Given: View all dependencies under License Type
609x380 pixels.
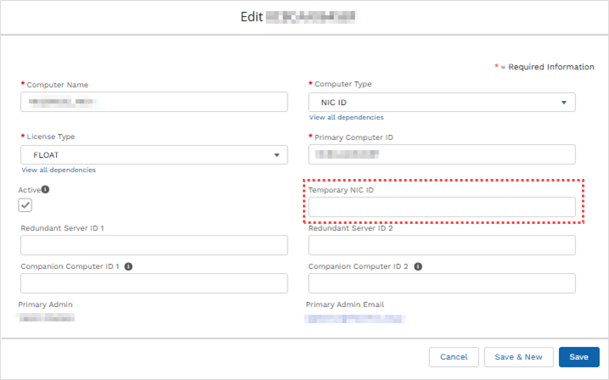Looking at the screenshot, I should click(58, 170).
